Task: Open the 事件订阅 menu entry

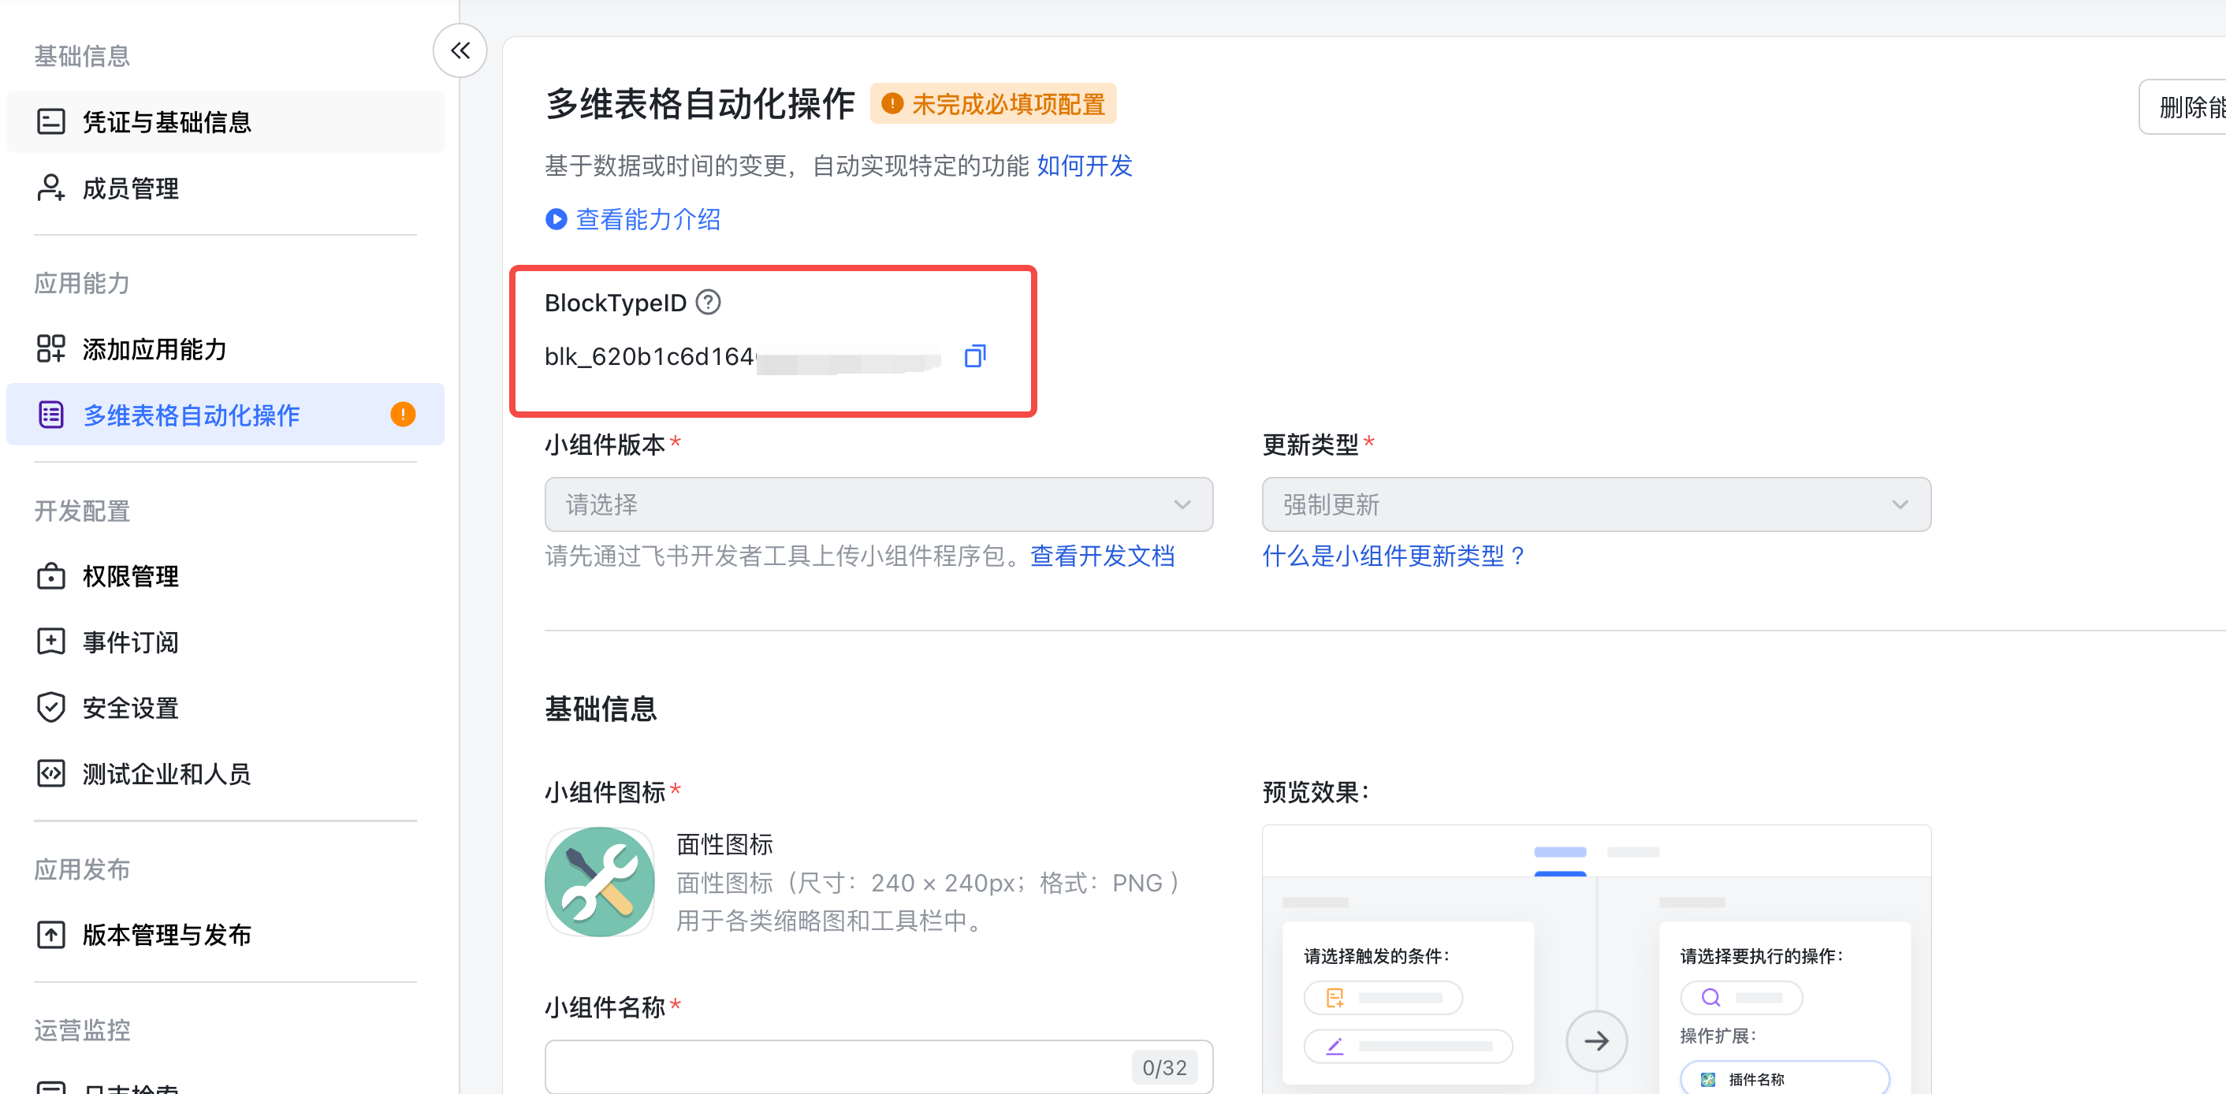Action: click(x=129, y=642)
